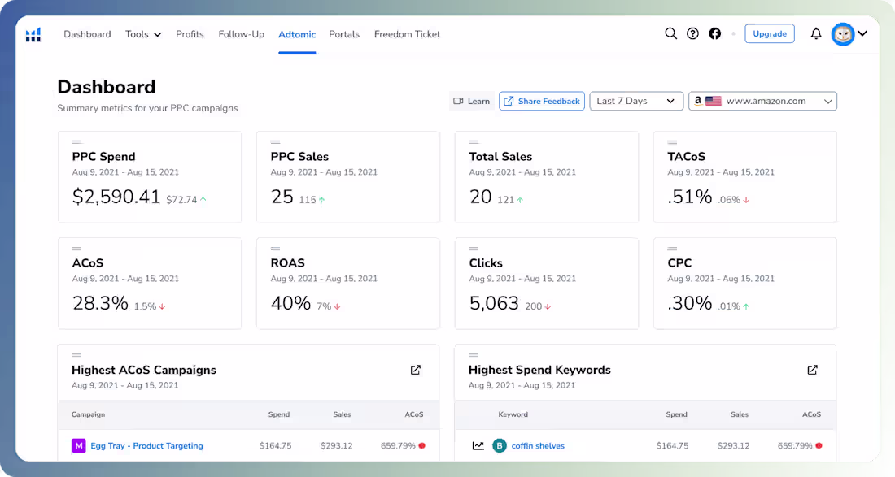Click the TACoS card drag handle

click(x=672, y=142)
